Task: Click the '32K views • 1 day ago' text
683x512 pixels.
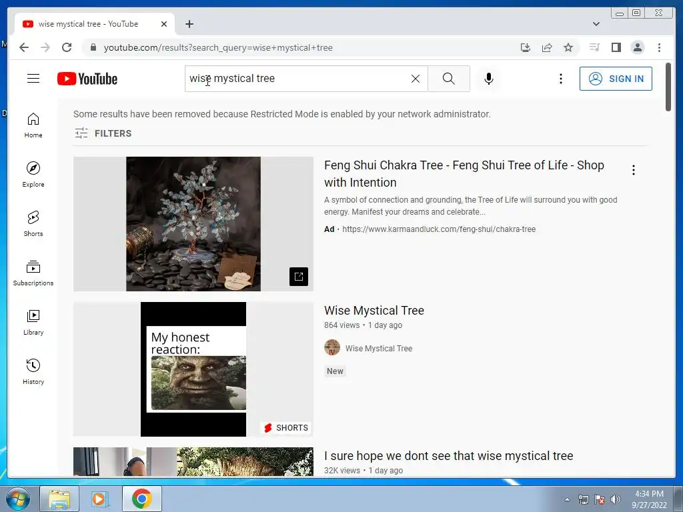Action: 364,471
